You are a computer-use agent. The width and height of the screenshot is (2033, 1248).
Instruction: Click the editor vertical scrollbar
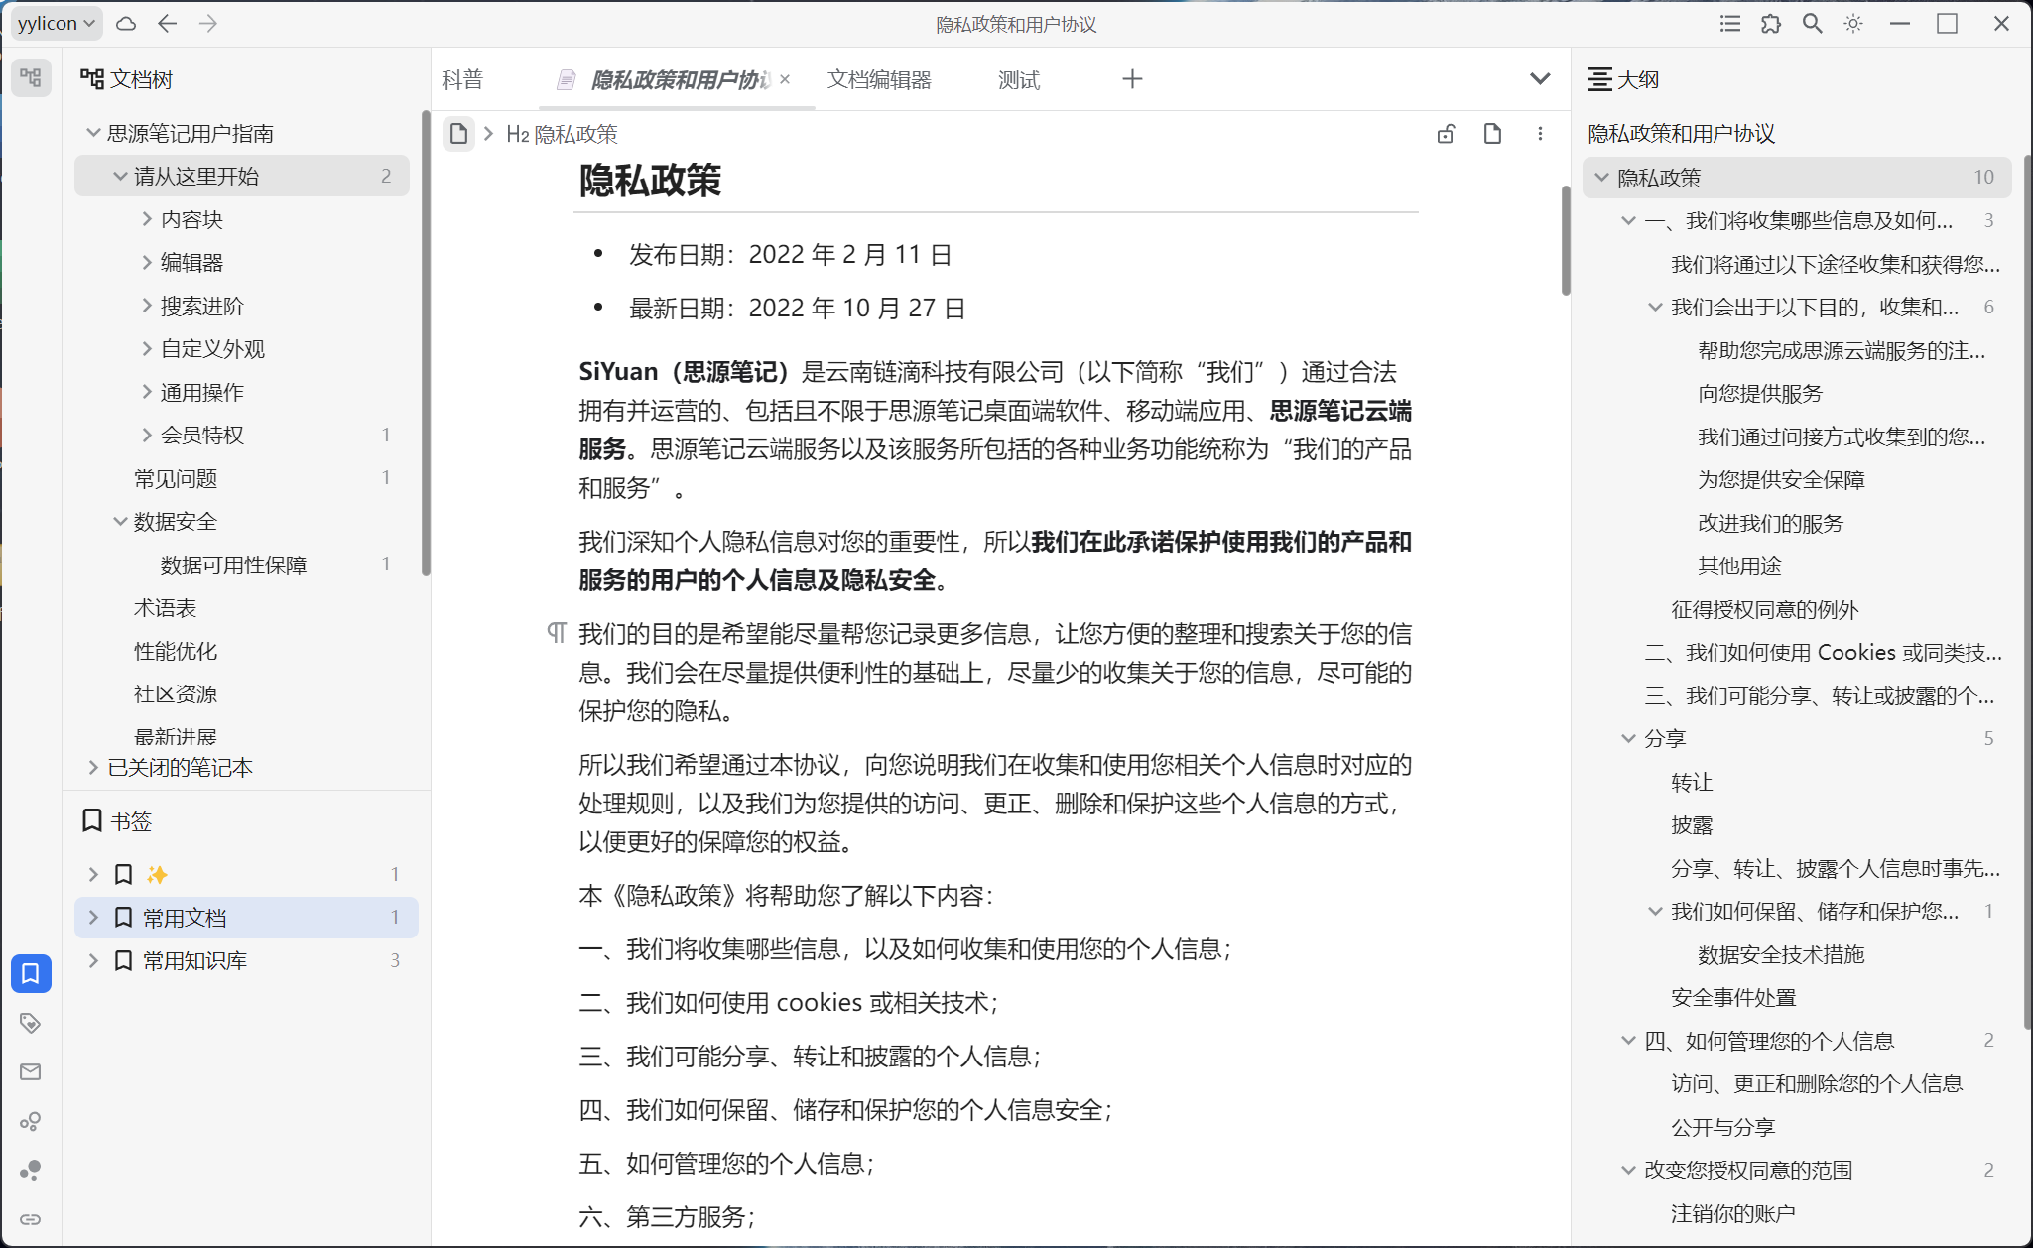[1566, 240]
